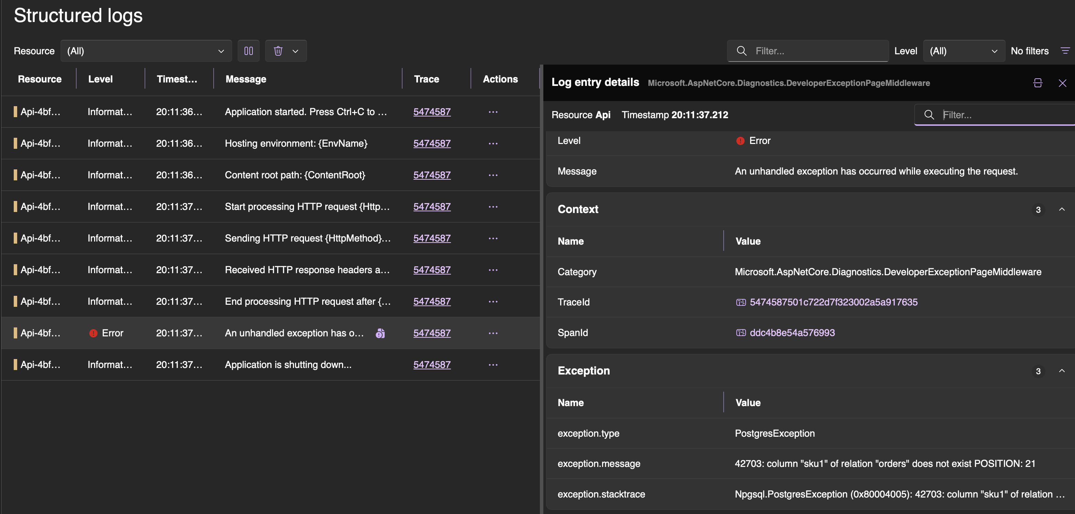Collapse the Exception section
The image size is (1075, 514).
(x=1062, y=371)
